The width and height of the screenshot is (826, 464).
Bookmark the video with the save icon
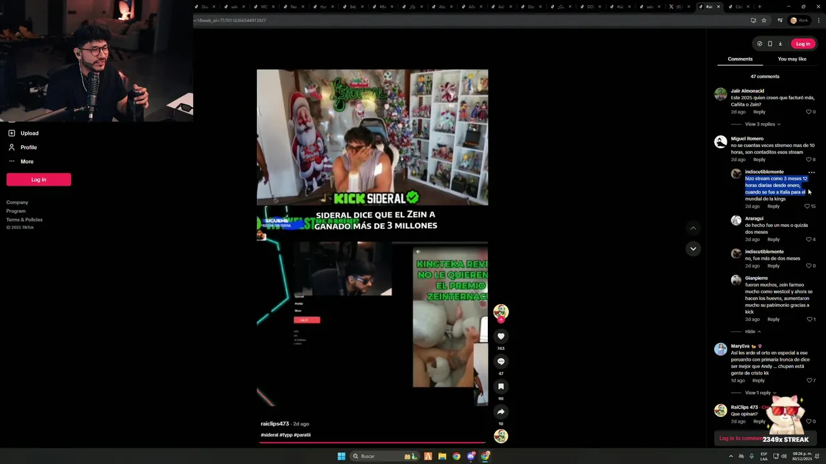click(x=501, y=387)
